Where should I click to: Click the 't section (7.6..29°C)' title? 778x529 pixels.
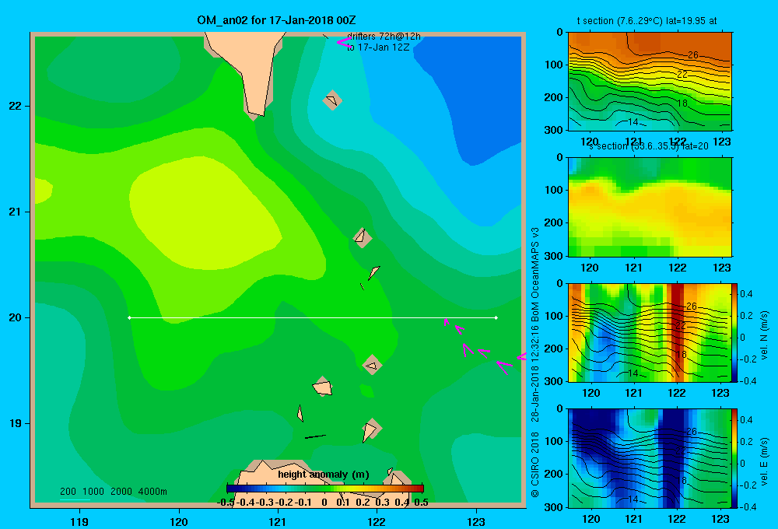647,21
